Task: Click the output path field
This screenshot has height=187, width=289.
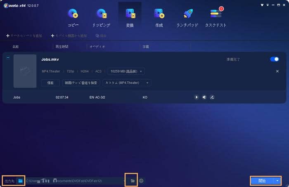Action: tap(75, 181)
